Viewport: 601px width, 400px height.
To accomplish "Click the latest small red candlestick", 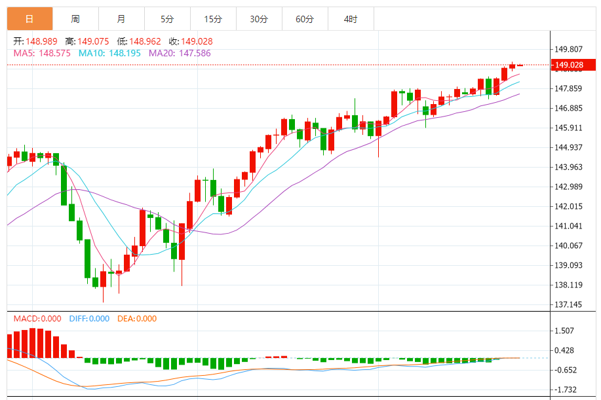I will tap(520, 65).
